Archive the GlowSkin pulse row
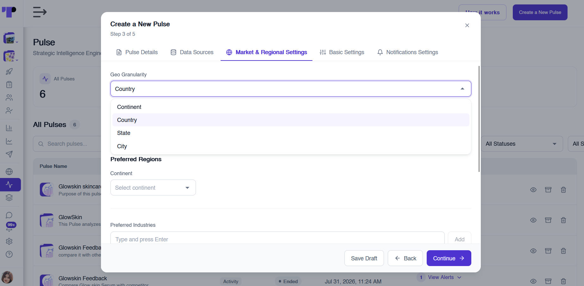Screen dimensions: 584x286 click(548, 220)
